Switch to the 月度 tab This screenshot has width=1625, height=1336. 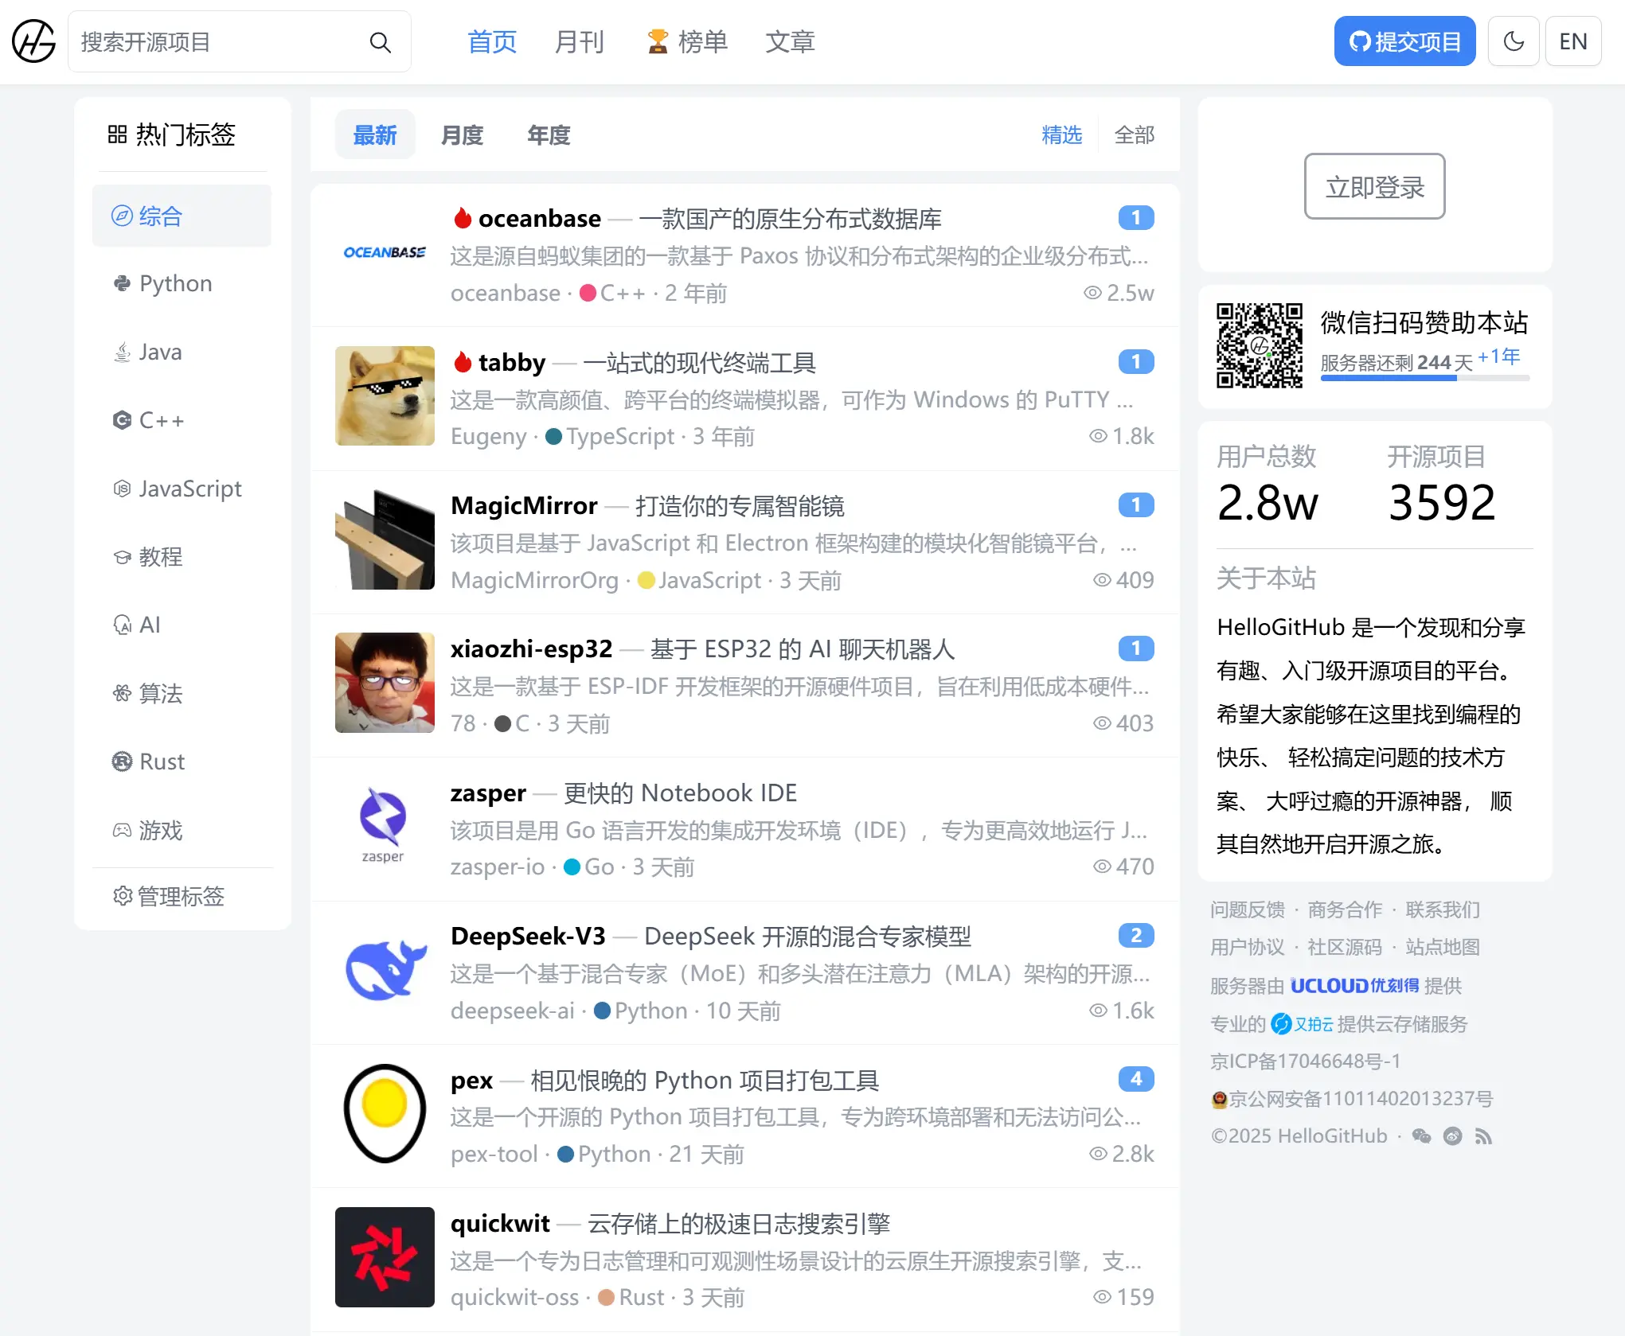(x=462, y=135)
